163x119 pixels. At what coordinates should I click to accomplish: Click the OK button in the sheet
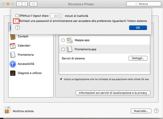[x=138, y=28]
